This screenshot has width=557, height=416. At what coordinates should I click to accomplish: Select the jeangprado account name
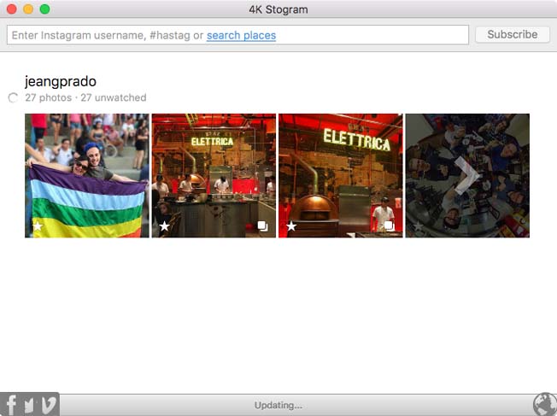61,82
